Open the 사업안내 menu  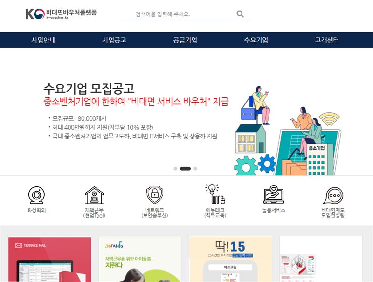43,40
